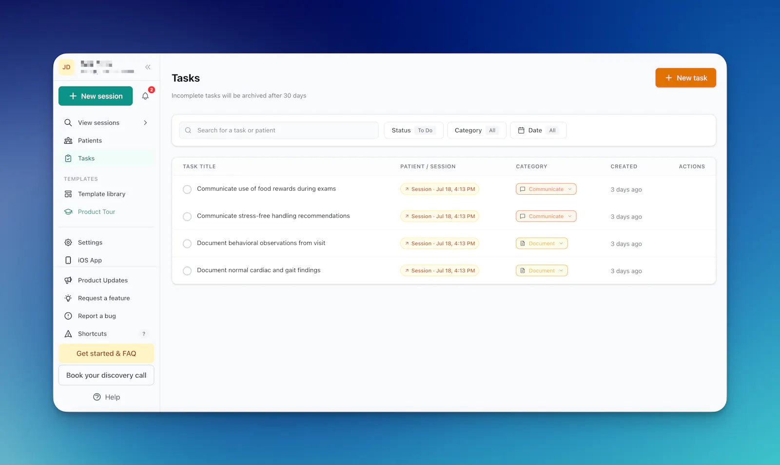Open Session link for cardiac and gait task
Viewport: 780px width, 465px height.
pyautogui.click(x=440, y=271)
